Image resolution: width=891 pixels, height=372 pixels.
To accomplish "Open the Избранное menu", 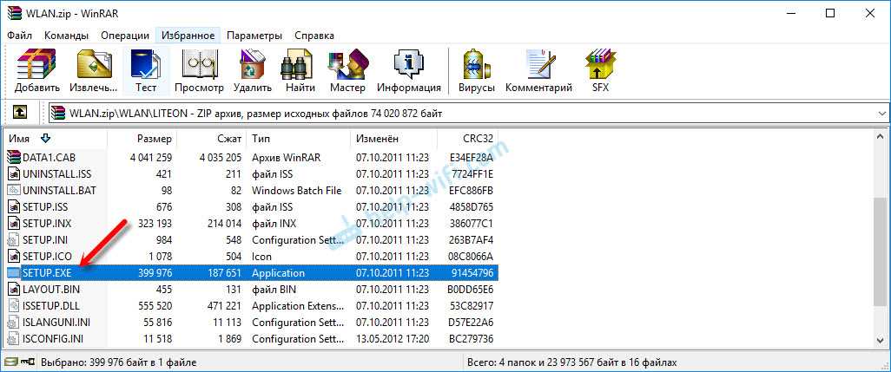I will coord(188,36).
